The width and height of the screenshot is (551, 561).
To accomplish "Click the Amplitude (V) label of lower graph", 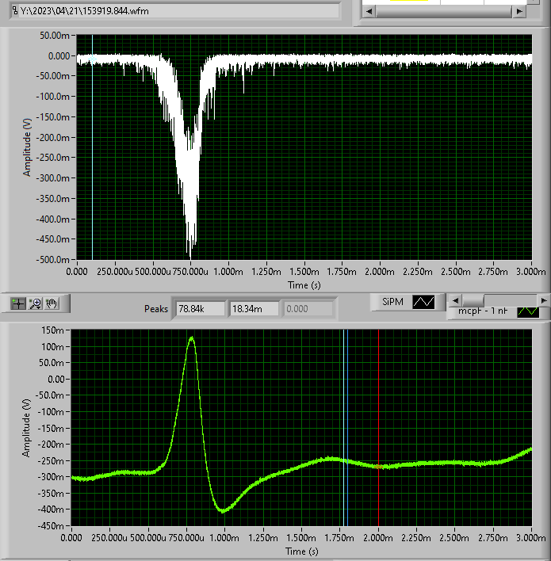I will point(26,428).
